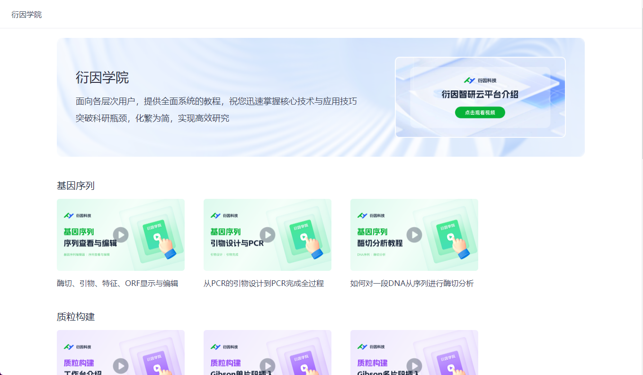Click the green 点击观看视频 button
This screenshot has width=643, height=375.
point(480,113)
